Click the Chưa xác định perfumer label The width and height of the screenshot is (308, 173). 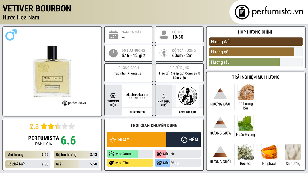coord(188,112)
